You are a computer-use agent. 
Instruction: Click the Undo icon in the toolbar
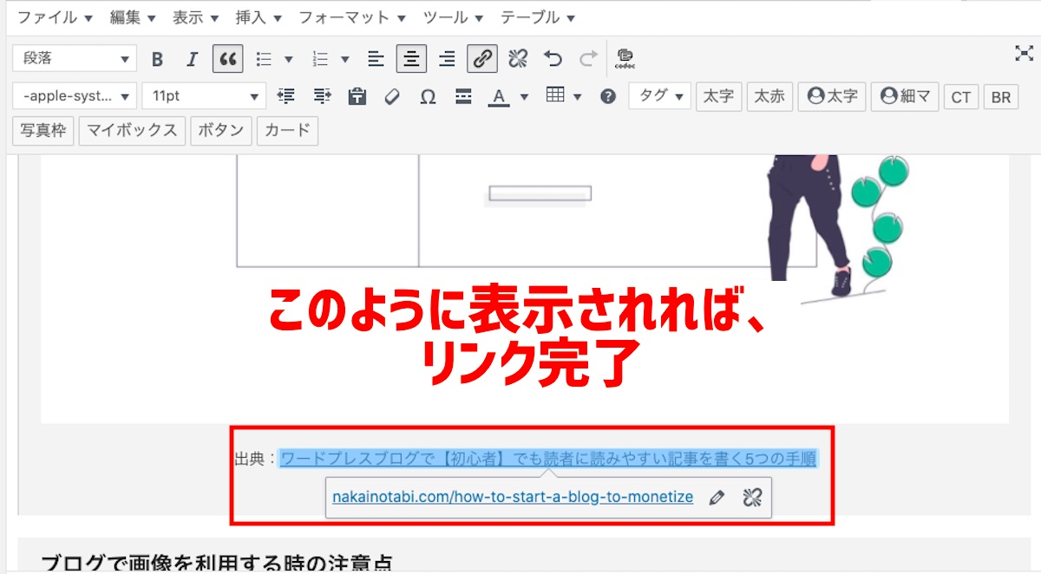(x=553, y=58)
